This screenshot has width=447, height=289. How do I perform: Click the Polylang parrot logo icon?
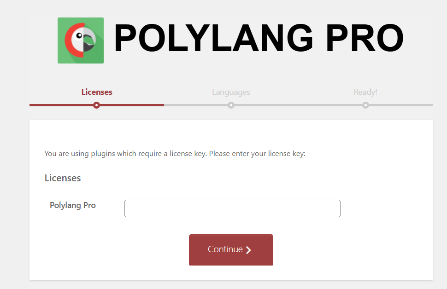point(81,40)
